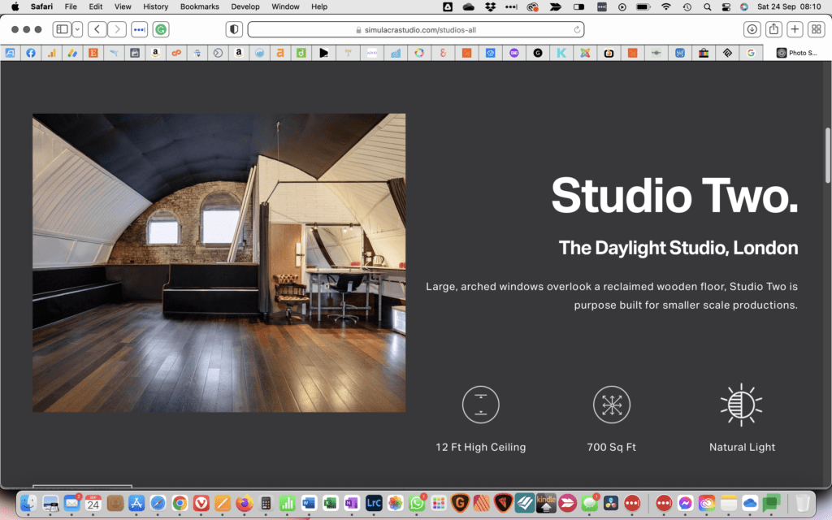Click the page's vertical scrollbar thumb
832x520 pixels.
coord(827,155)
